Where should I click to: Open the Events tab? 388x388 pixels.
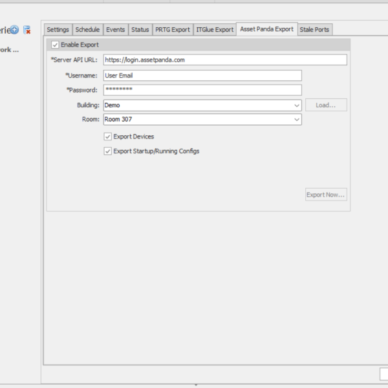pos(116,30)
